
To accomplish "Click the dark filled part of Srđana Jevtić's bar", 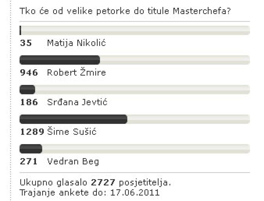I will coord(27,90).
